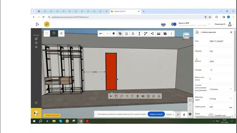Select the third view mode tab with grid
This screenshot has height=133, width=237.
(61, 33)
